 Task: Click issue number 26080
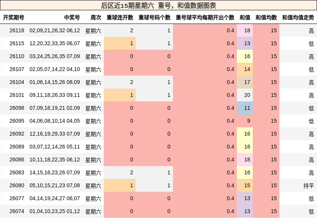click(17, 186)
